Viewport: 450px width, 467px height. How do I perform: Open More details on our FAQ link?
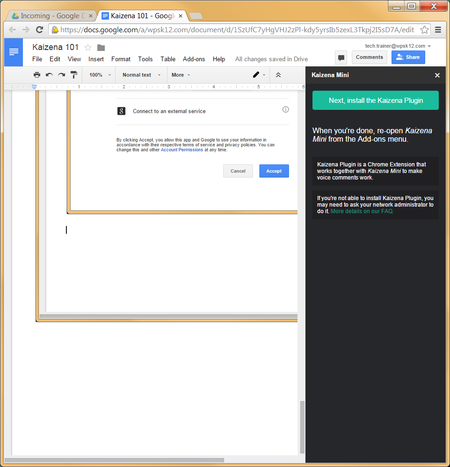(x=362, y=211)
